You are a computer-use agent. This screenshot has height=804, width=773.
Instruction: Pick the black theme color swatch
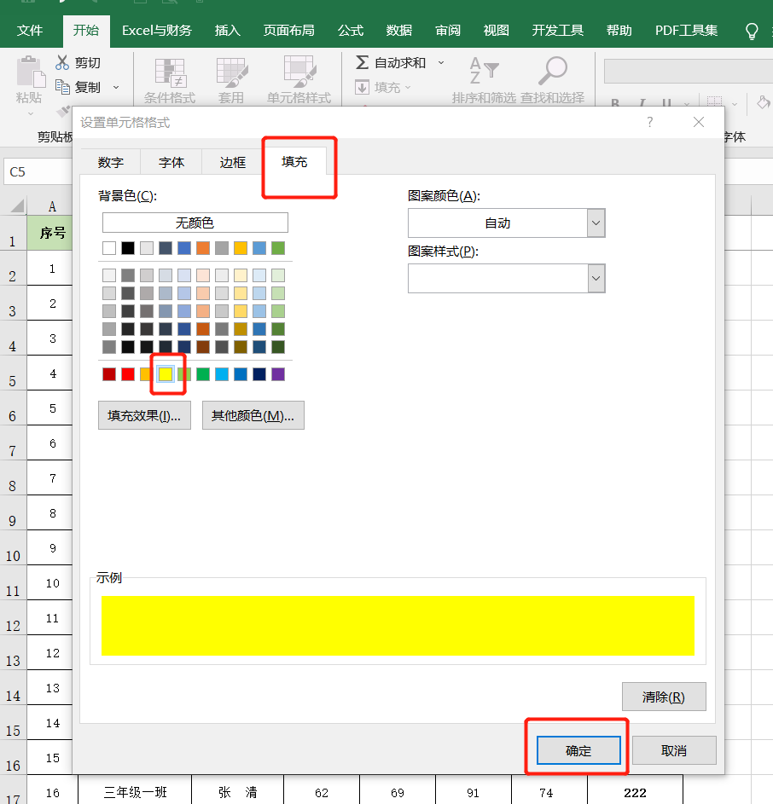[x=128, y=248]
